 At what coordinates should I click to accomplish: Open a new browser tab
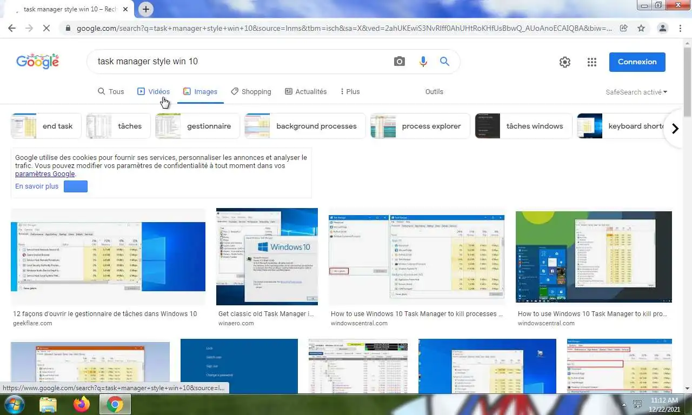(145, 9)
